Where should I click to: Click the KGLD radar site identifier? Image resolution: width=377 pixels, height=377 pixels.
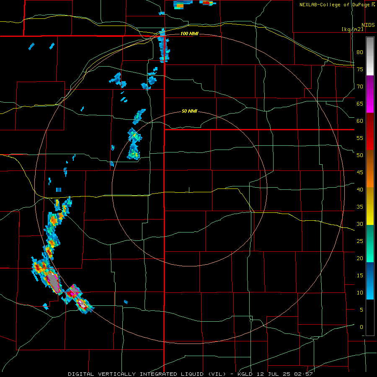(244, 374)
